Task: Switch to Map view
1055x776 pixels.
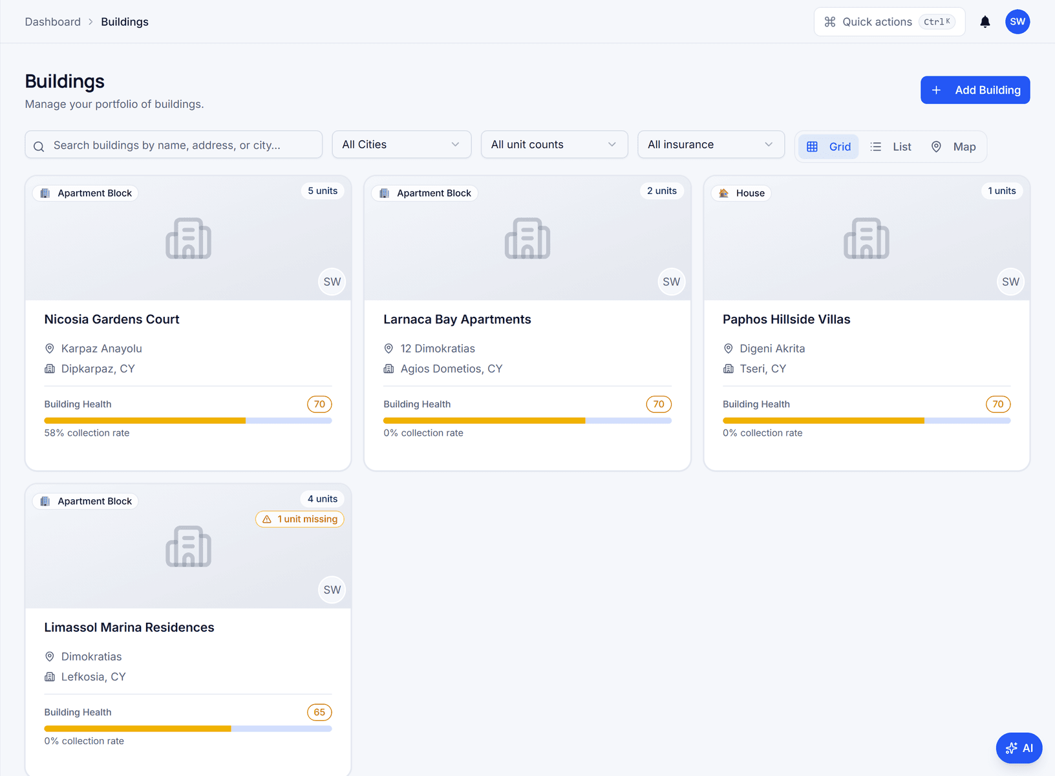Action: click(x=954, y=147)
